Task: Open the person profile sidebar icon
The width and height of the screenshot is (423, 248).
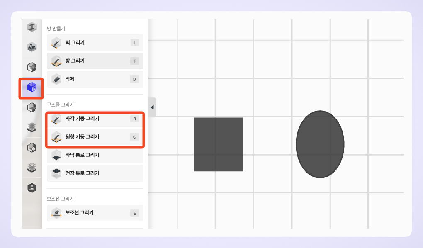Action: (32, 187)
